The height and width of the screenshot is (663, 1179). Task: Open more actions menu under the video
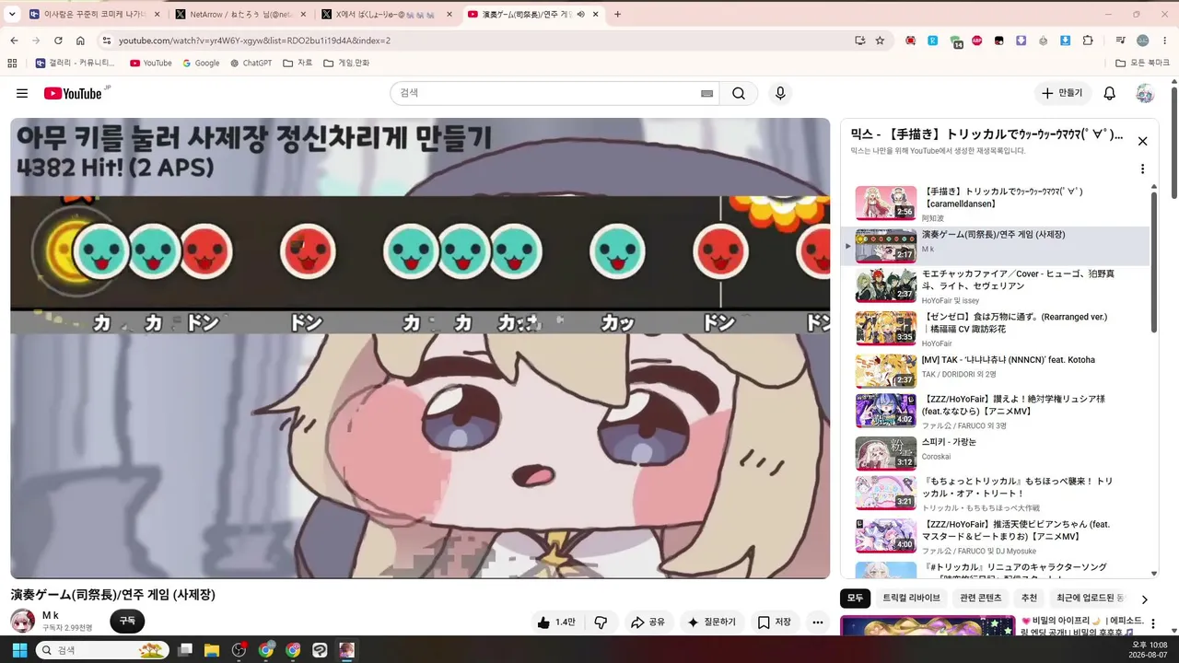pos(817,622)
